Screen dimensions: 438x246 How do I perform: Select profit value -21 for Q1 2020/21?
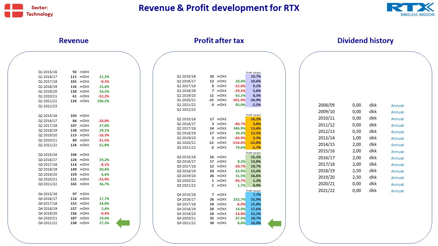pos(211,100)
